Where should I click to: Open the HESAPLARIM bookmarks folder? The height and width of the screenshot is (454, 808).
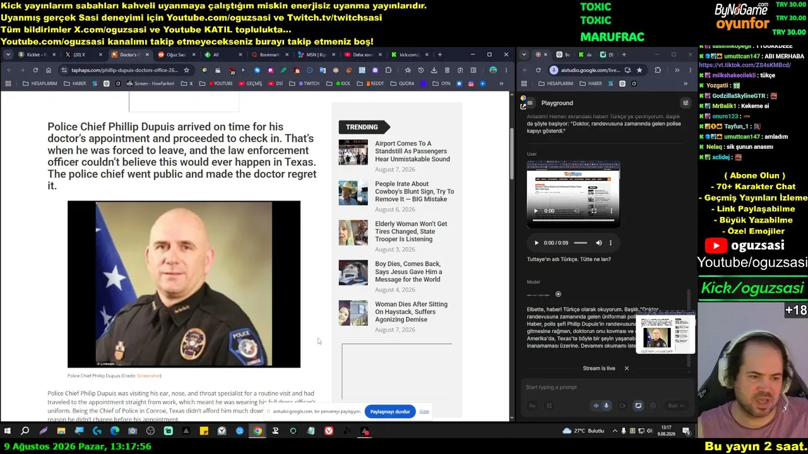40,84
